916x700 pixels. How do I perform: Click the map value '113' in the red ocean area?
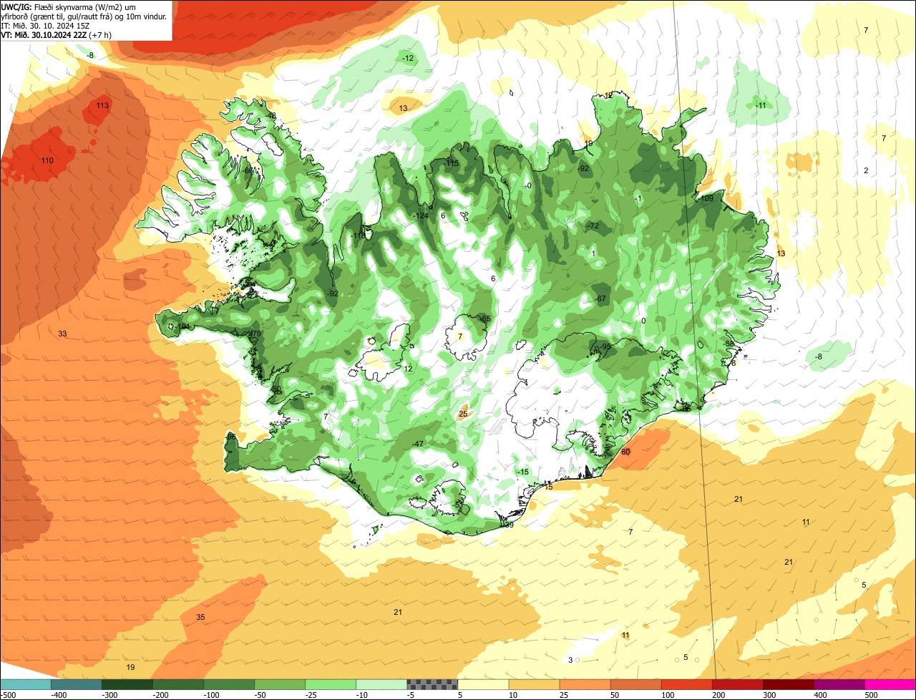point(102,106)
